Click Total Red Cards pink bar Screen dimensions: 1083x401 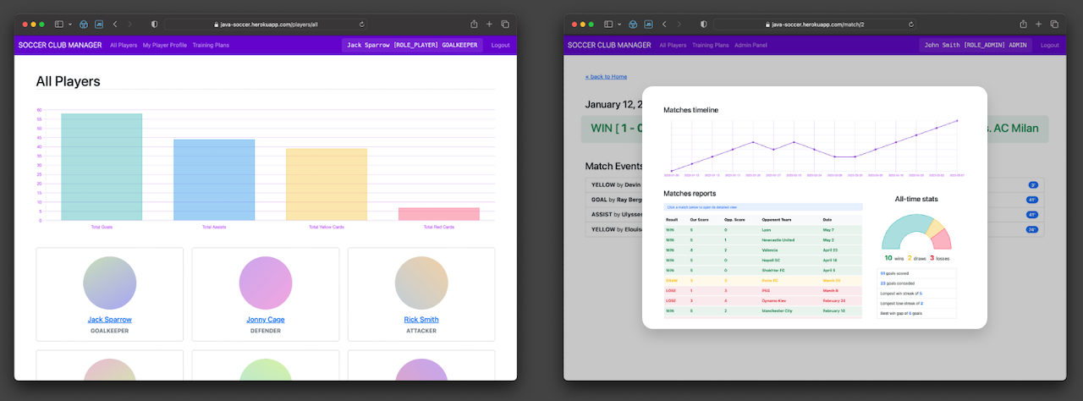click(x=439, y=214)
